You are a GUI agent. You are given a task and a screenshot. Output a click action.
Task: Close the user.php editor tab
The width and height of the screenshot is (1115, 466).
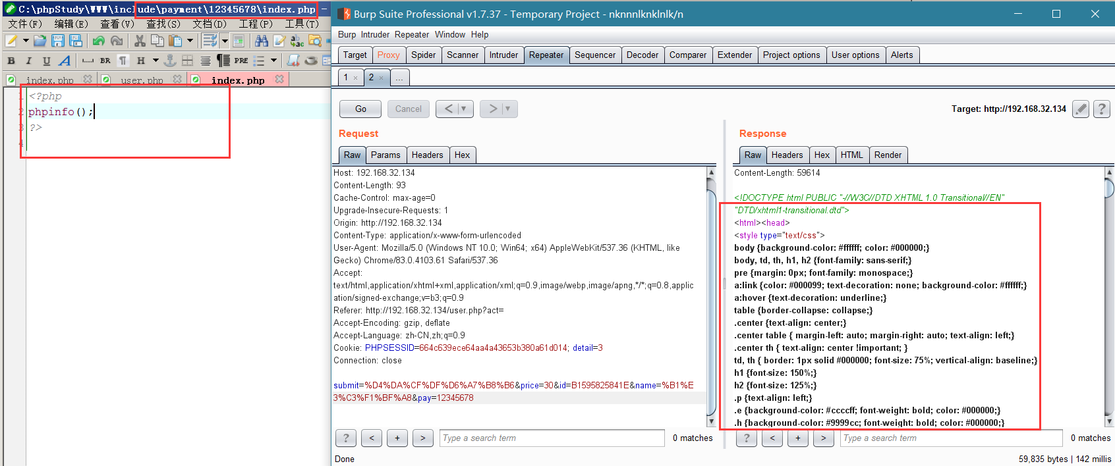(x=177, y=80)
